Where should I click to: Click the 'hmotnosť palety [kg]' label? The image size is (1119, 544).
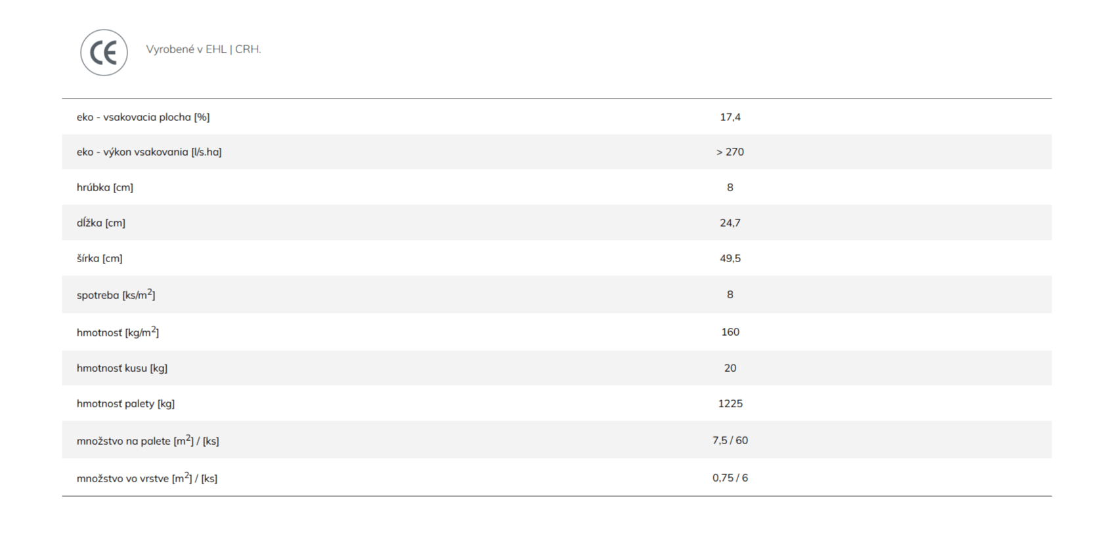coord(125,403)
